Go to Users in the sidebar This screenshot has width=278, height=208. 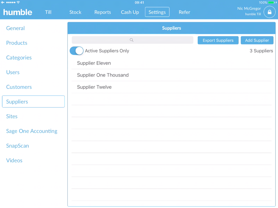[13, 72]
